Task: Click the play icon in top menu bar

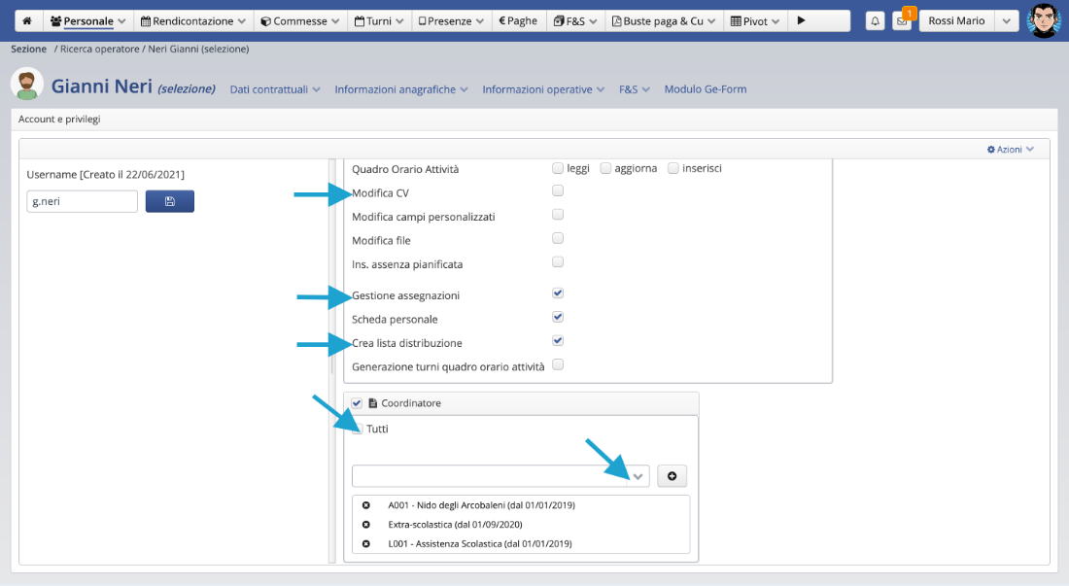Action: pos(802,20)
